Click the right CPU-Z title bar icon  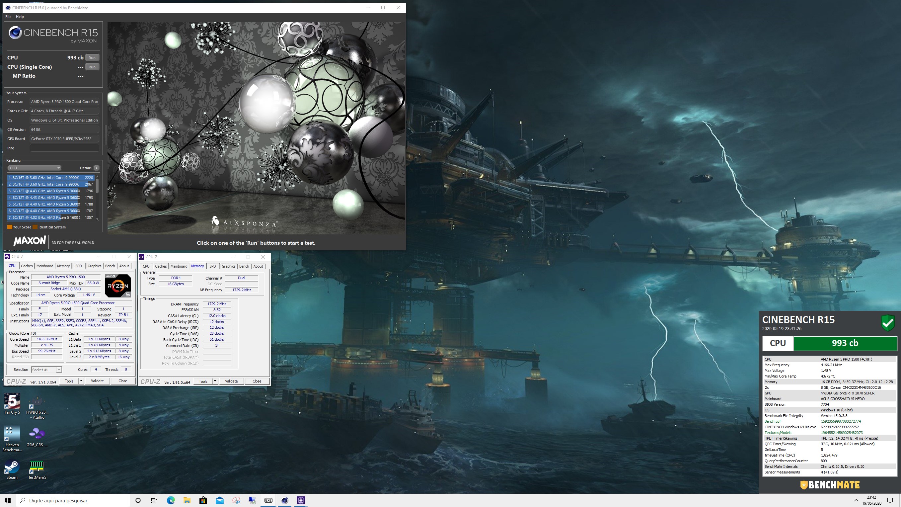coord(142,257)
